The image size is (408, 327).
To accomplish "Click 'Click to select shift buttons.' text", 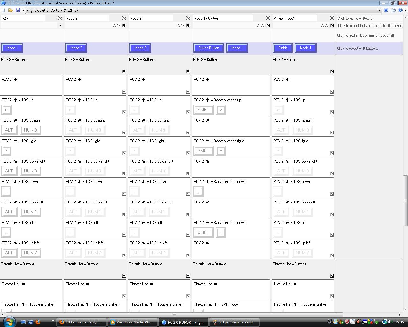I will pyautogui.click(x=357, y=49).
